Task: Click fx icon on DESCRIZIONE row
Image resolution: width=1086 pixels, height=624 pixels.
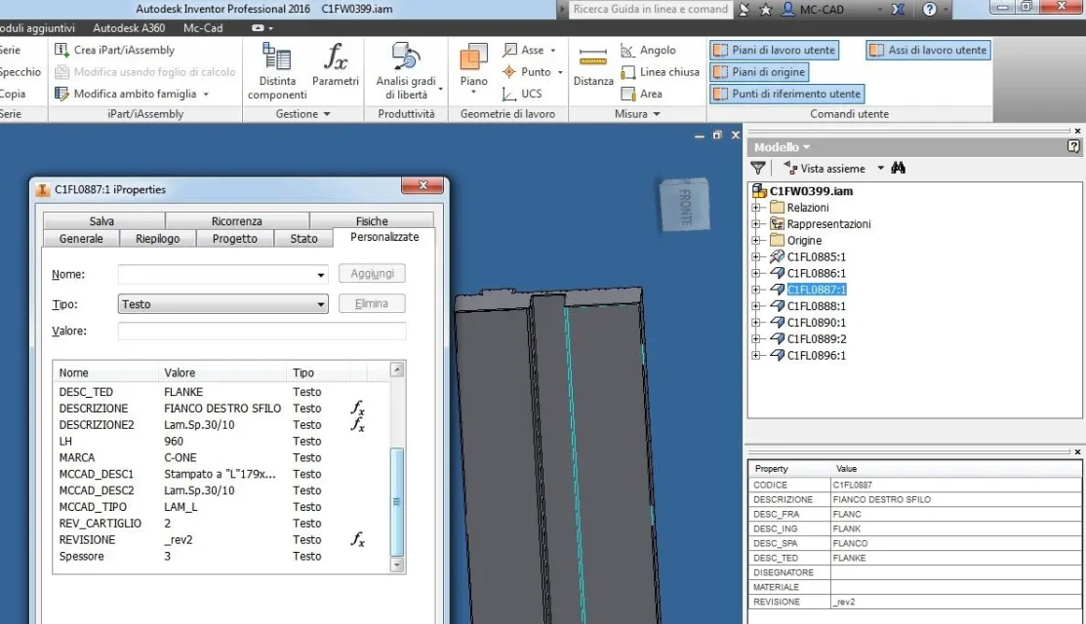Action: coord(357,408)
